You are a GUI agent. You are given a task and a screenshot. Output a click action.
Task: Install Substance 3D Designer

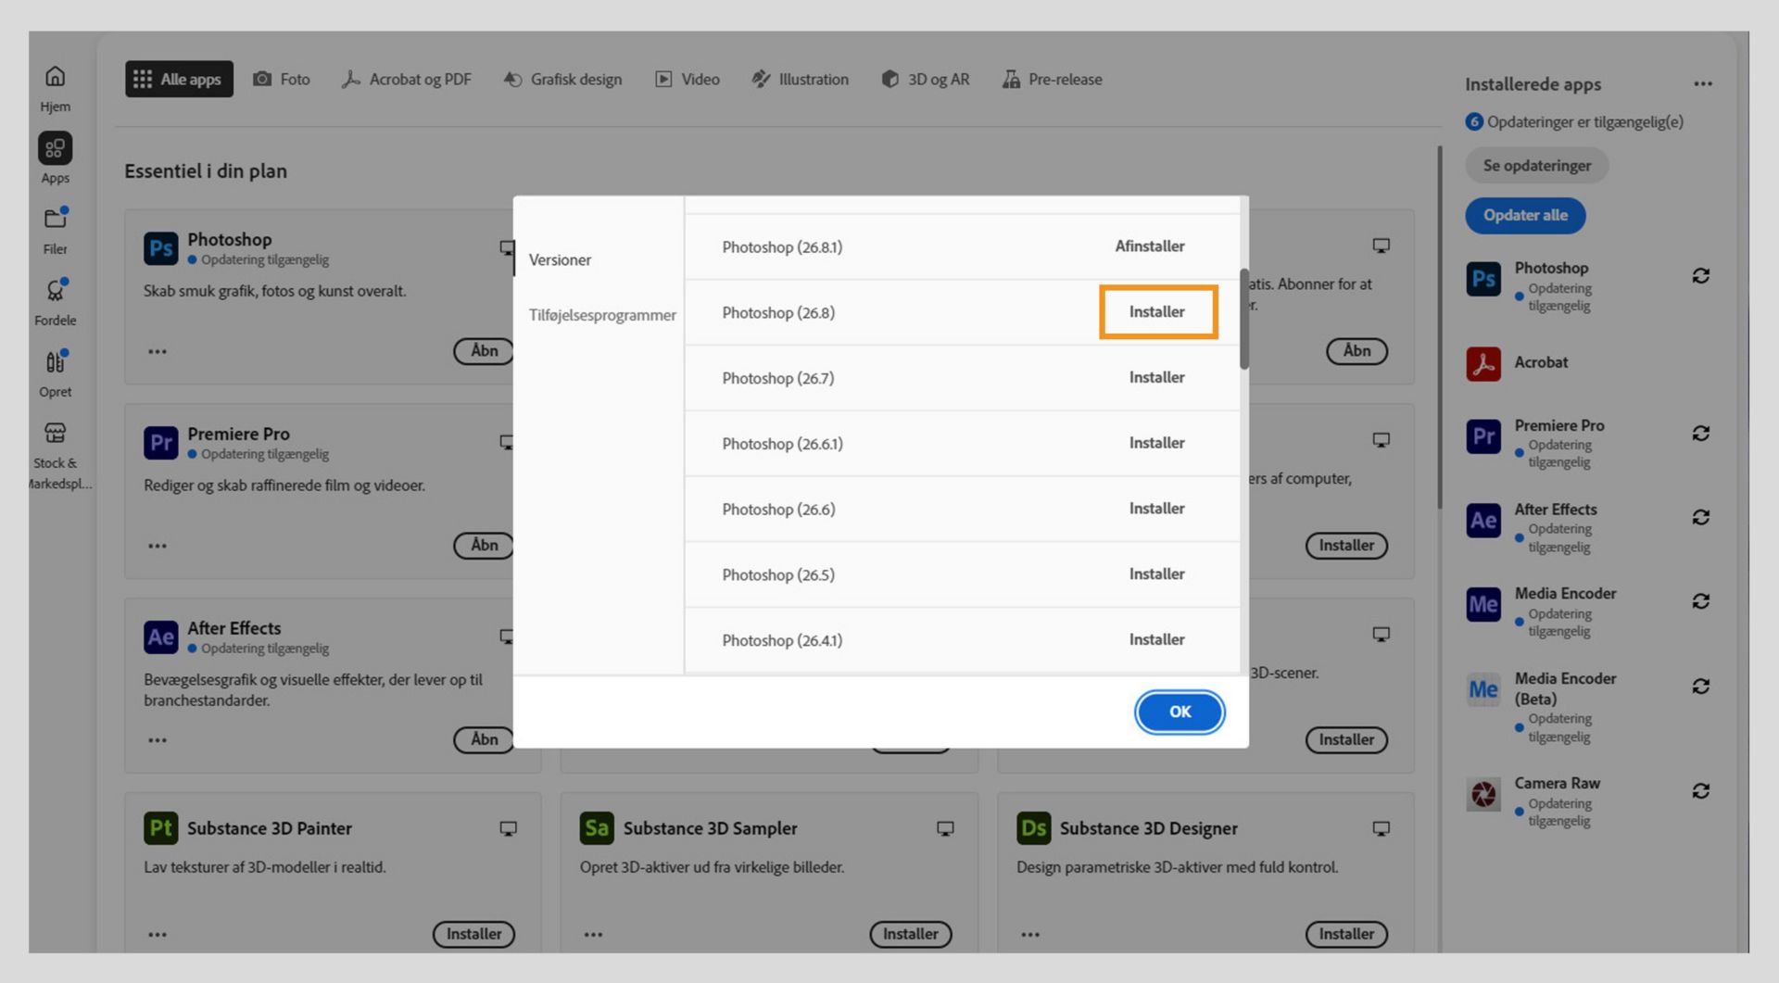tap(1346, 934)
